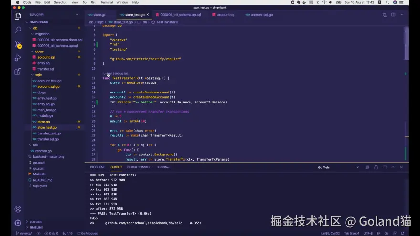Clear the output panel
Viewport: 420px width, 236px height.
coord(367,167)
